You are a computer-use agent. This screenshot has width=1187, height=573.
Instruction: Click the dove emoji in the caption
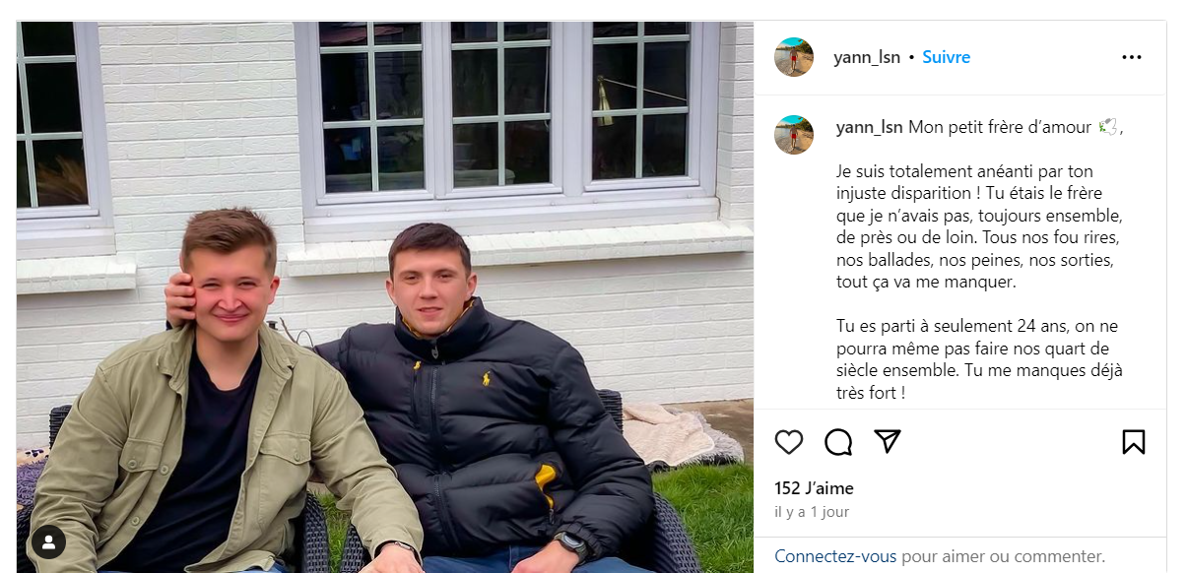[1107, 127]
